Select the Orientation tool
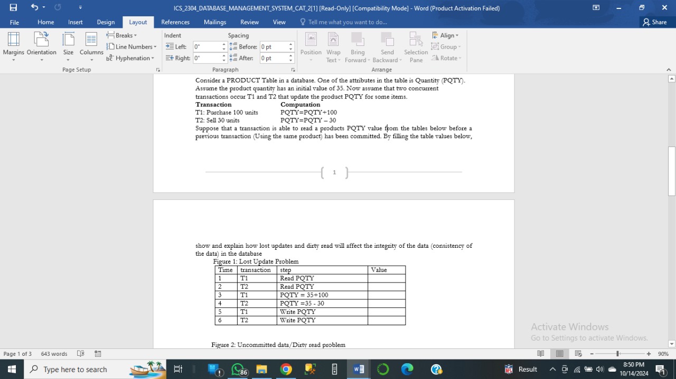676x379 pixels. (x=41, y=46)
